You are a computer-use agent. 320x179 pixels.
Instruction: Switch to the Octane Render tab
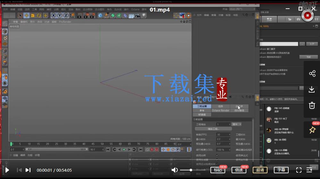220,110
